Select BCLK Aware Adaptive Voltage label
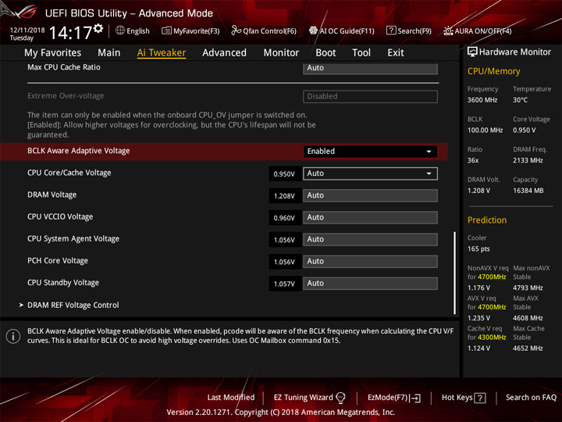The width and height of the screenshot is (562, 422). click(79, 151)
